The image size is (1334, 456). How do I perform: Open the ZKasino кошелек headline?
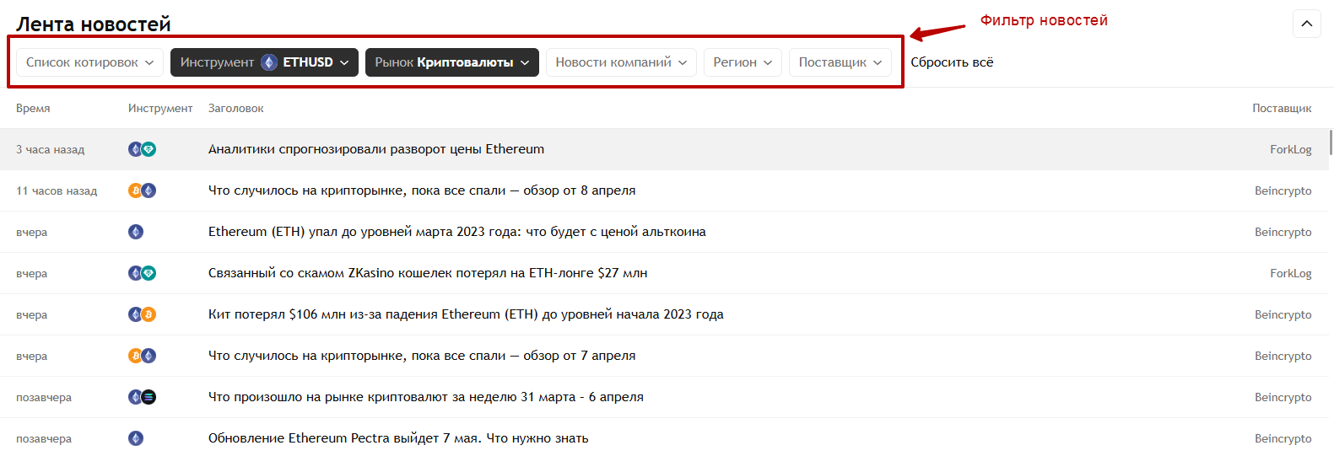pyautogui.click(x=428, y=273)
